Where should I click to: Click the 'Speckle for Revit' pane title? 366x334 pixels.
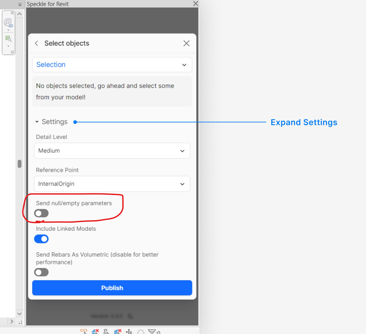(48, 4)
